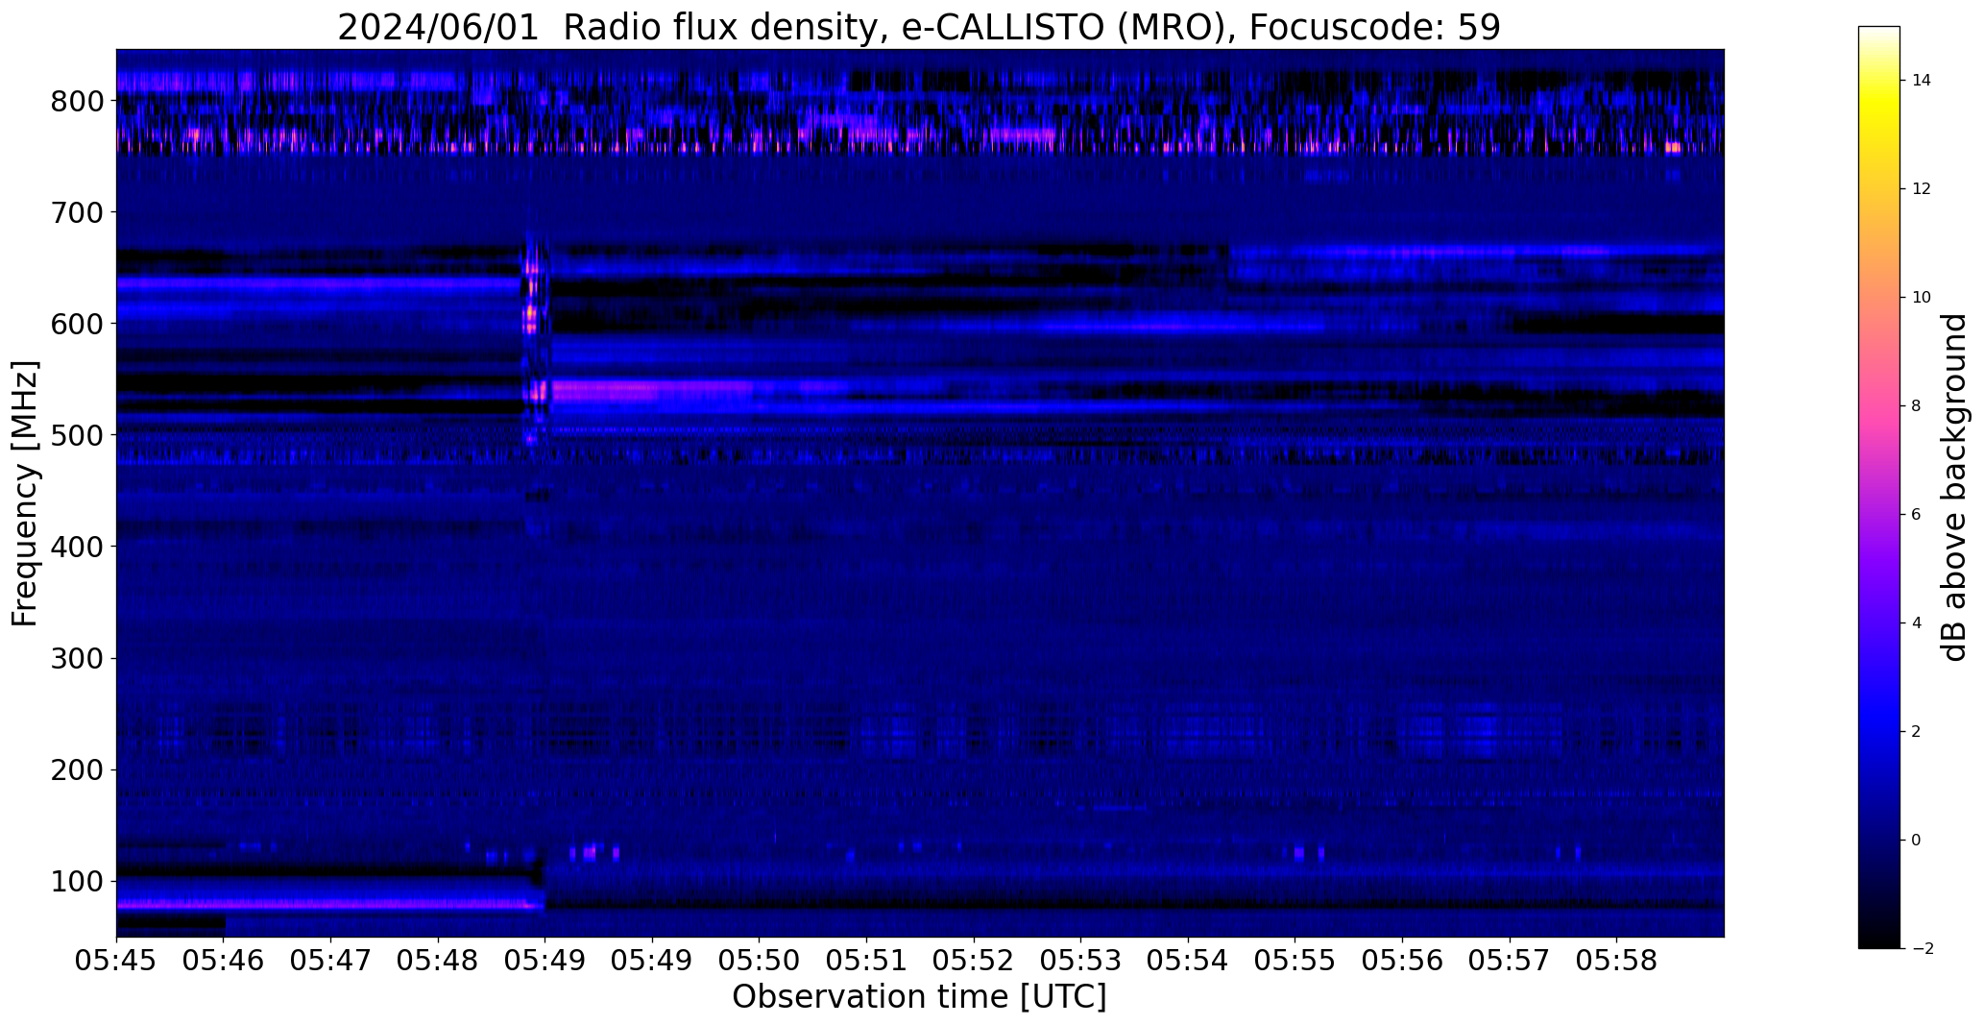
Task: Click the 05:47 time tick label
Action: (x=331, y=962)
